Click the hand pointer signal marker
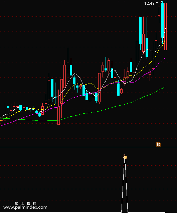This screenshot has width=177, height=213. point(125,157)
